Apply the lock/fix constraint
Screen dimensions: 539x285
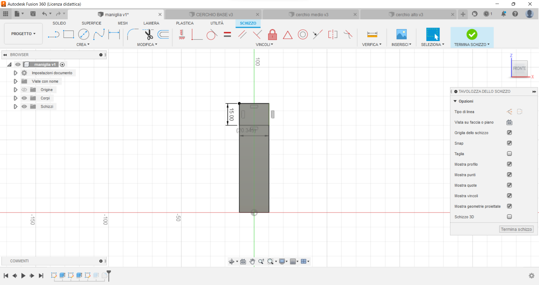pos(272,35)
